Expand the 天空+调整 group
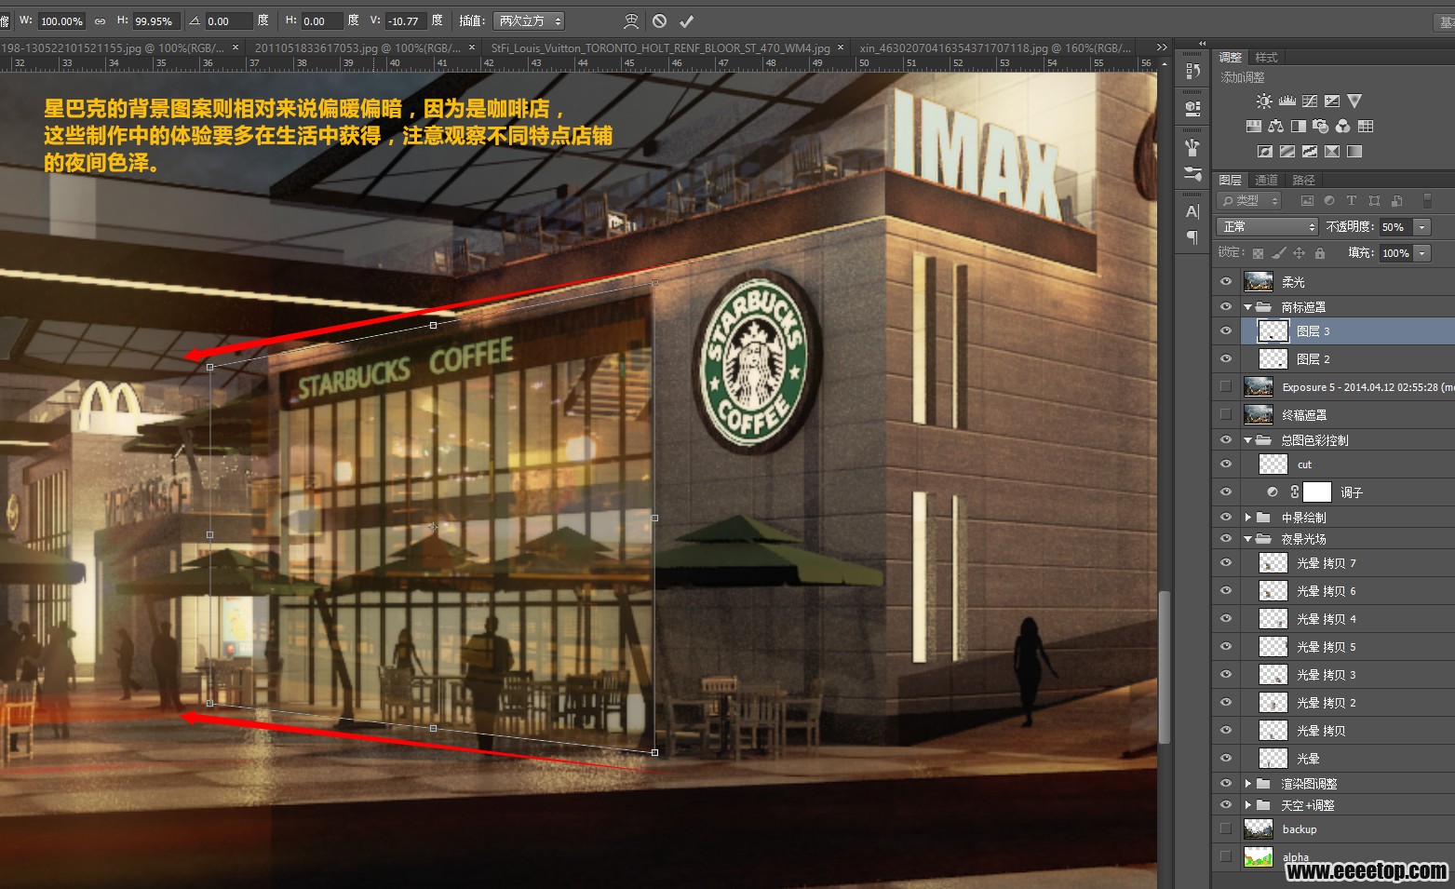Viewport: 1455px width, 889px height. [x=1248, y=804]
